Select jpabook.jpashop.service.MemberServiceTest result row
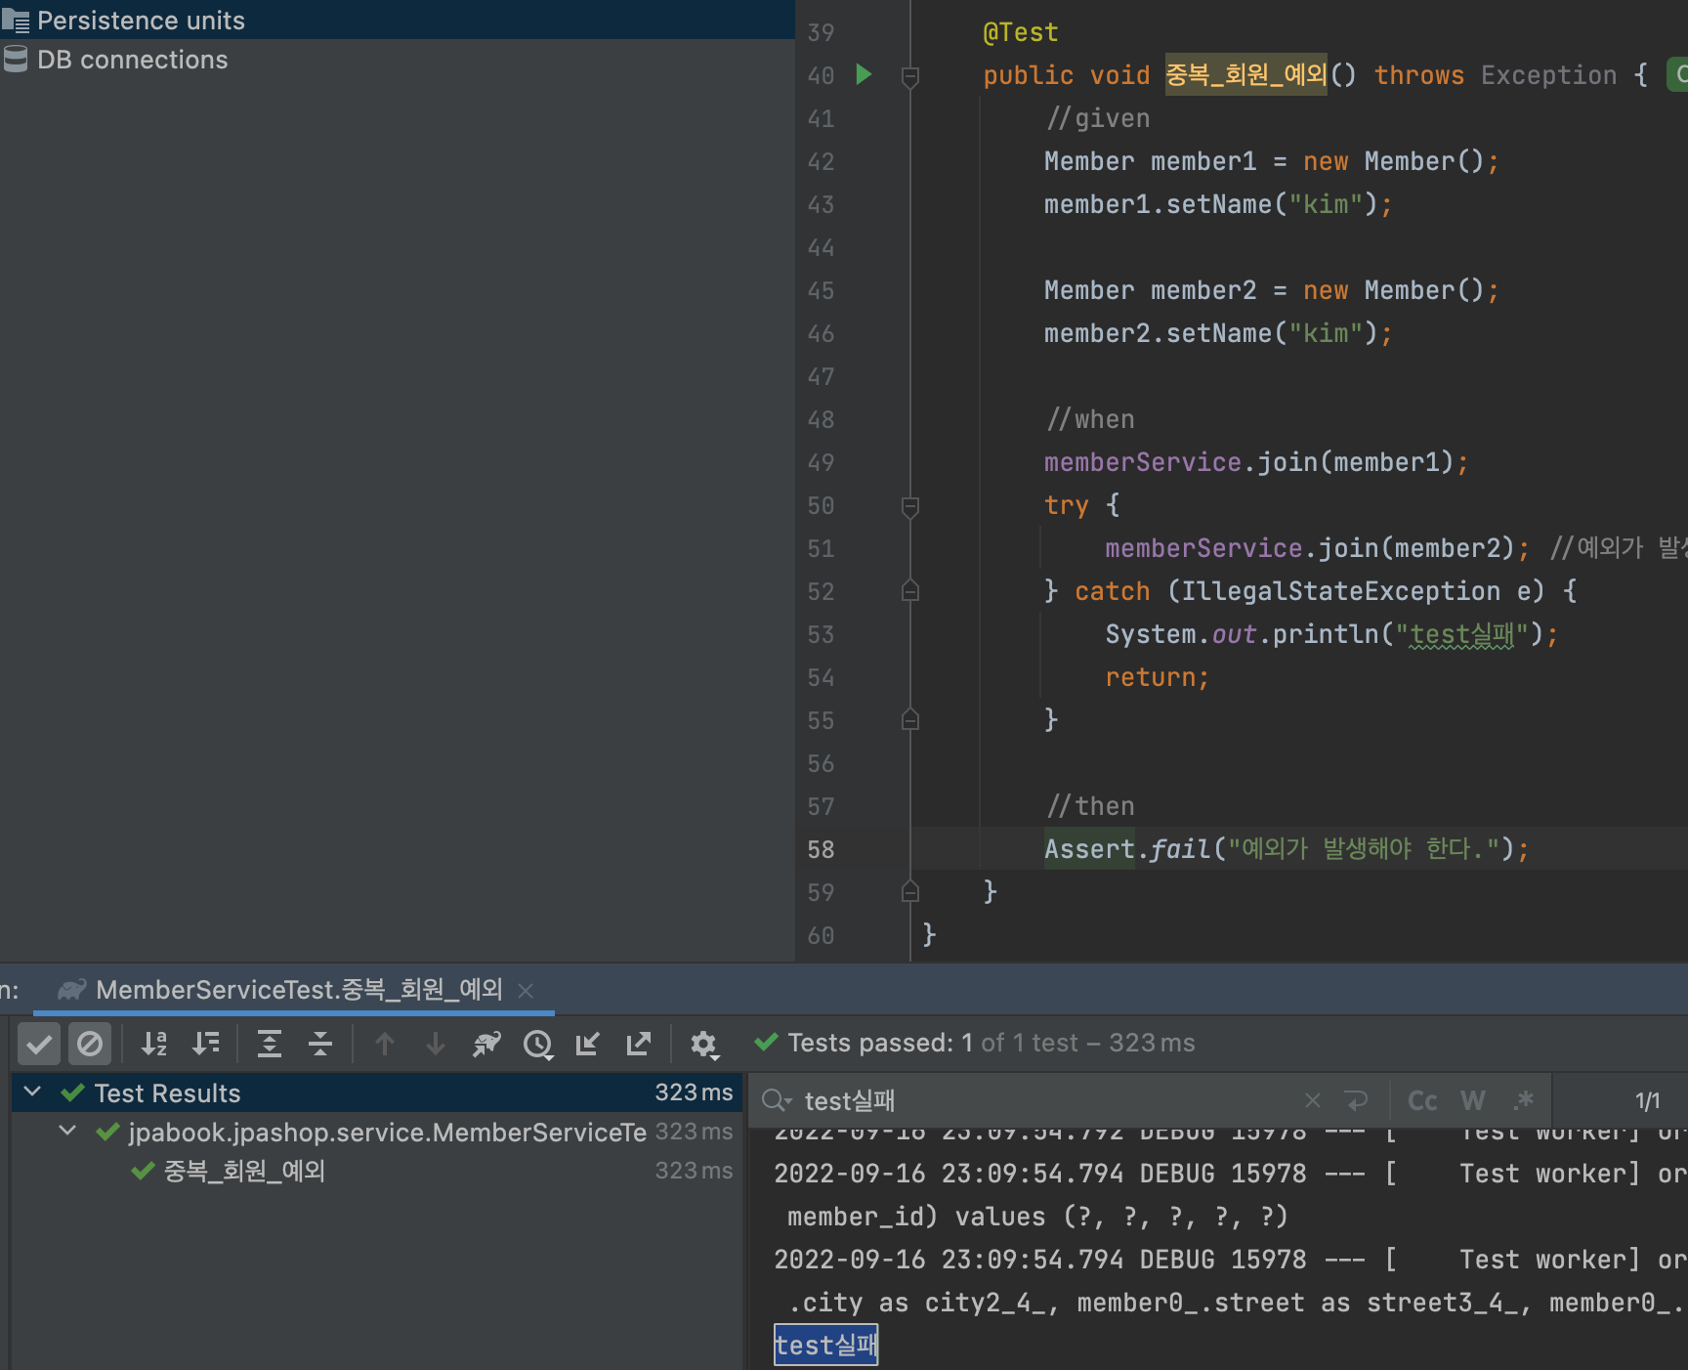1688x1370 pixels. [377, 1132]
